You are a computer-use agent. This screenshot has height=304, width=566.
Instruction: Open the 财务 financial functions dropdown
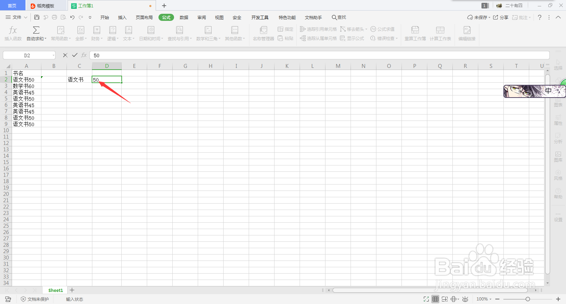[97, 34]
